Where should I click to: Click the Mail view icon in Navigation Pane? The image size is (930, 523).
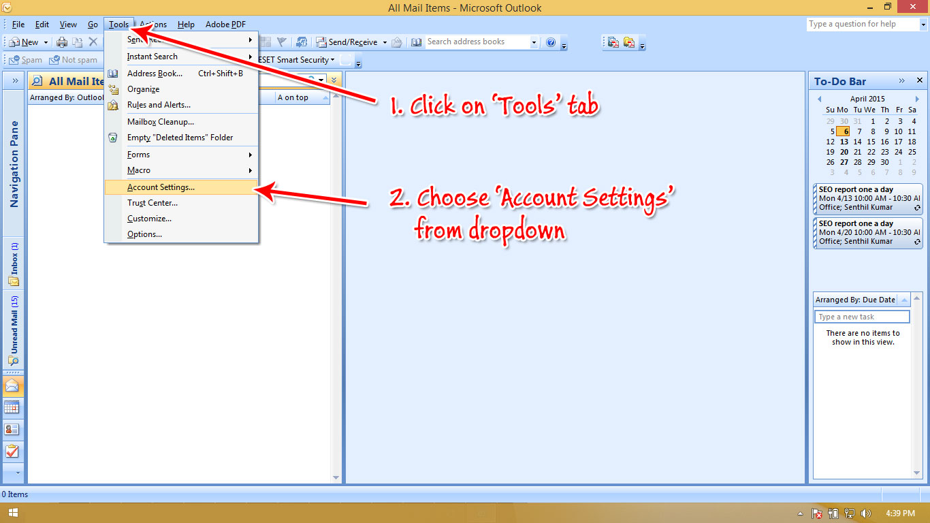click(x=14, y=386)
